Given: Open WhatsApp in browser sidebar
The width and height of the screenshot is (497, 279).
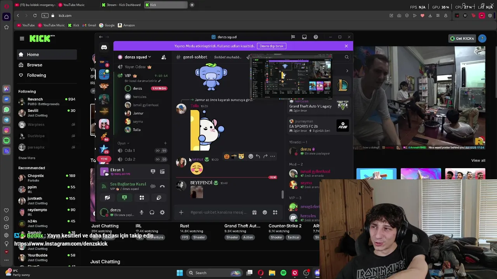Looking at the screenshot, I should pyautogui.click(x=6, y=110).
